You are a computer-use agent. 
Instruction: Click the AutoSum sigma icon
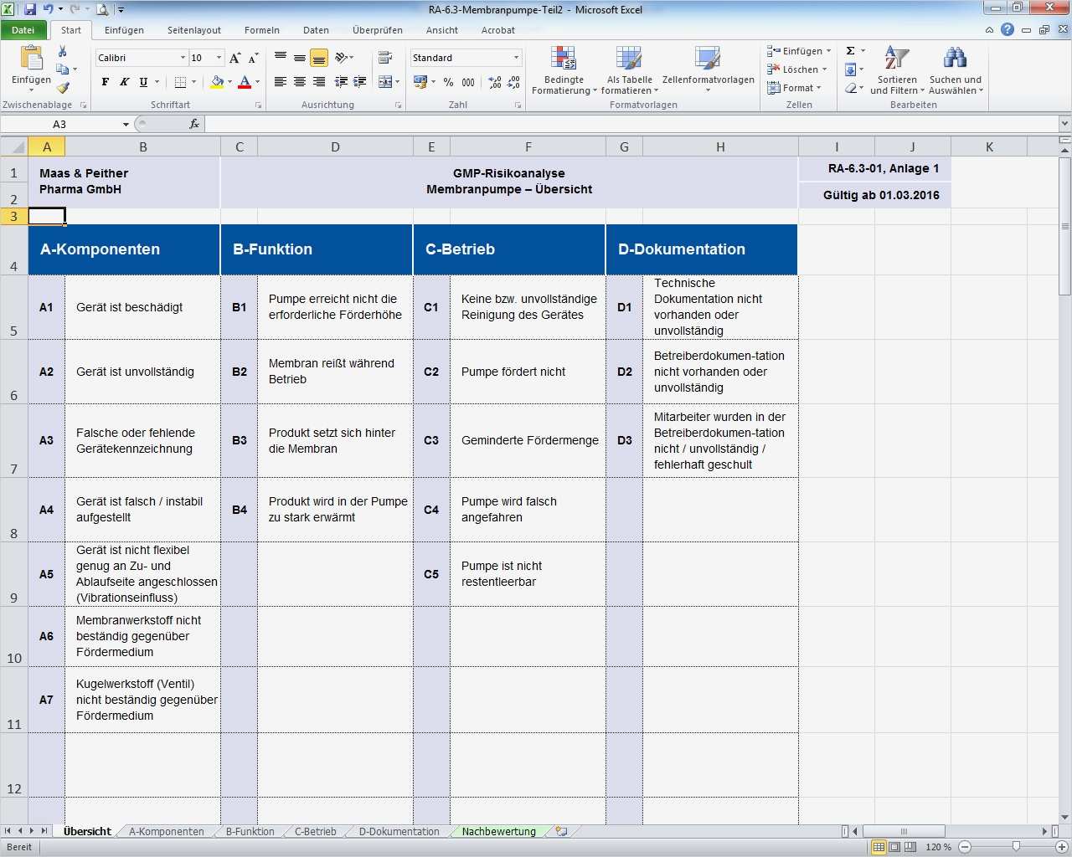(x=851, y=51)
